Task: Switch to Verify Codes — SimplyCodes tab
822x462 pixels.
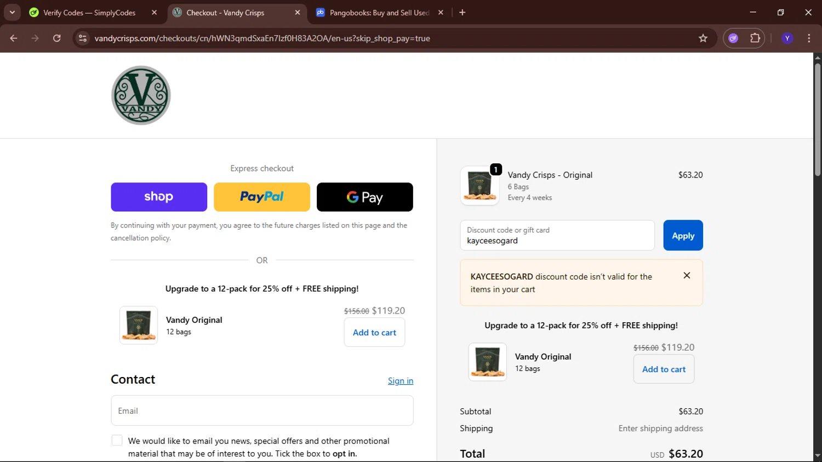Action: (89, 13)
